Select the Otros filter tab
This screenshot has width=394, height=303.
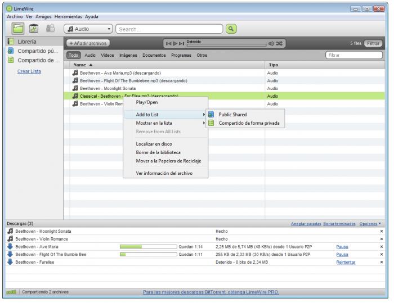click(202, 55)
